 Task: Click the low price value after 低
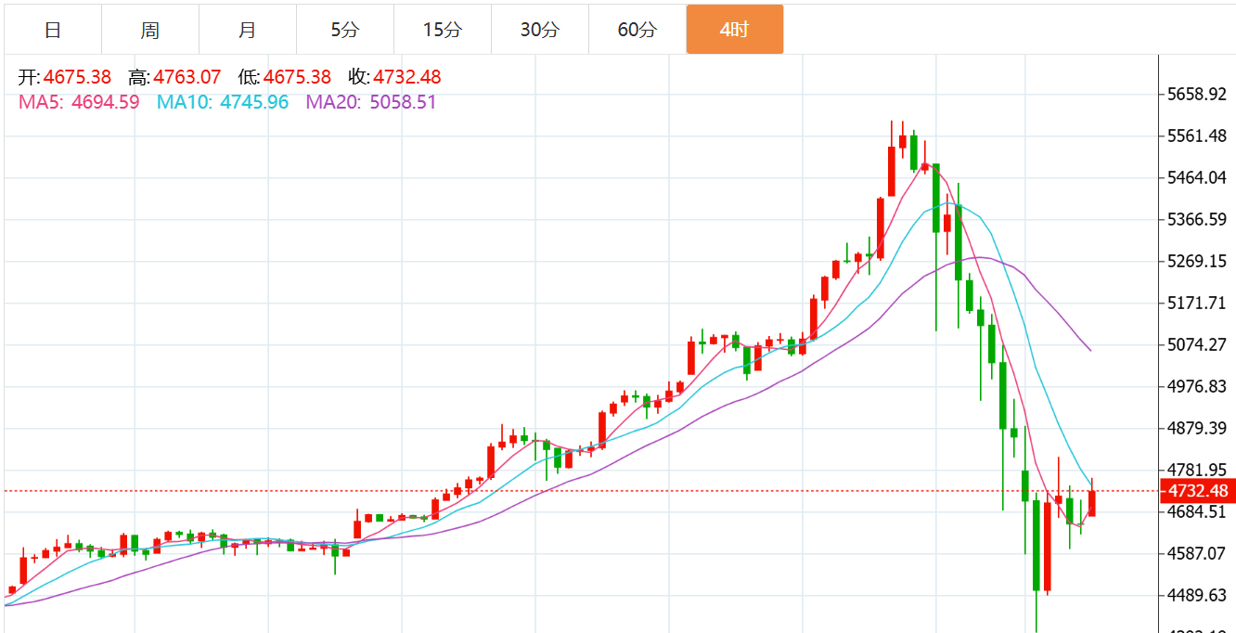(x=297, y=78)
